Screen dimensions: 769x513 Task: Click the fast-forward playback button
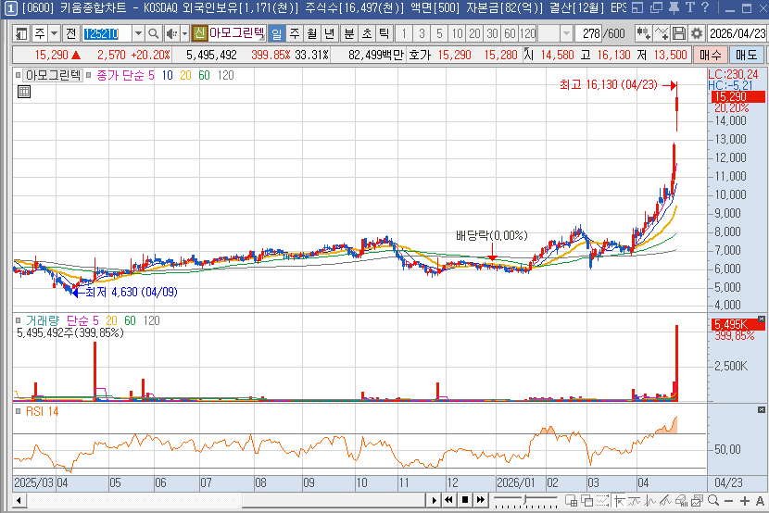[x=481, y=500]
